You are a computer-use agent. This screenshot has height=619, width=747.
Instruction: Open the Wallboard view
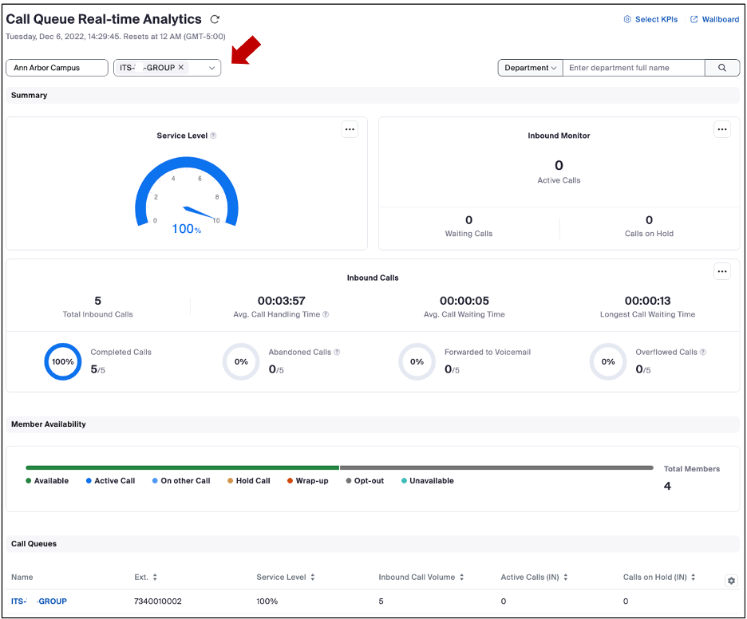(x=714, y=18)
